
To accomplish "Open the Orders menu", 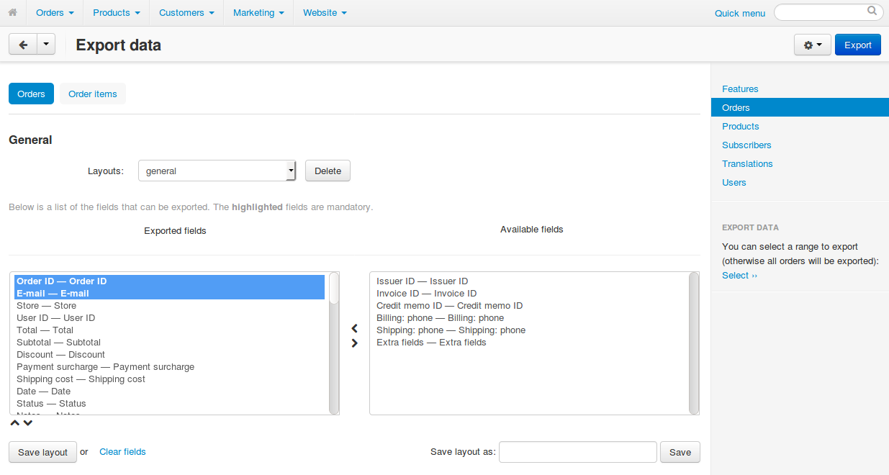I will (55, 13).
